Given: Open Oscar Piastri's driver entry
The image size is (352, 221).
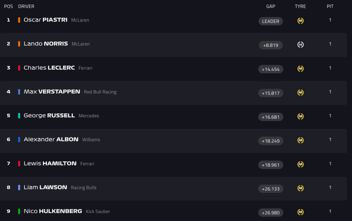Looking at the screenshot, I should (45, 20).
